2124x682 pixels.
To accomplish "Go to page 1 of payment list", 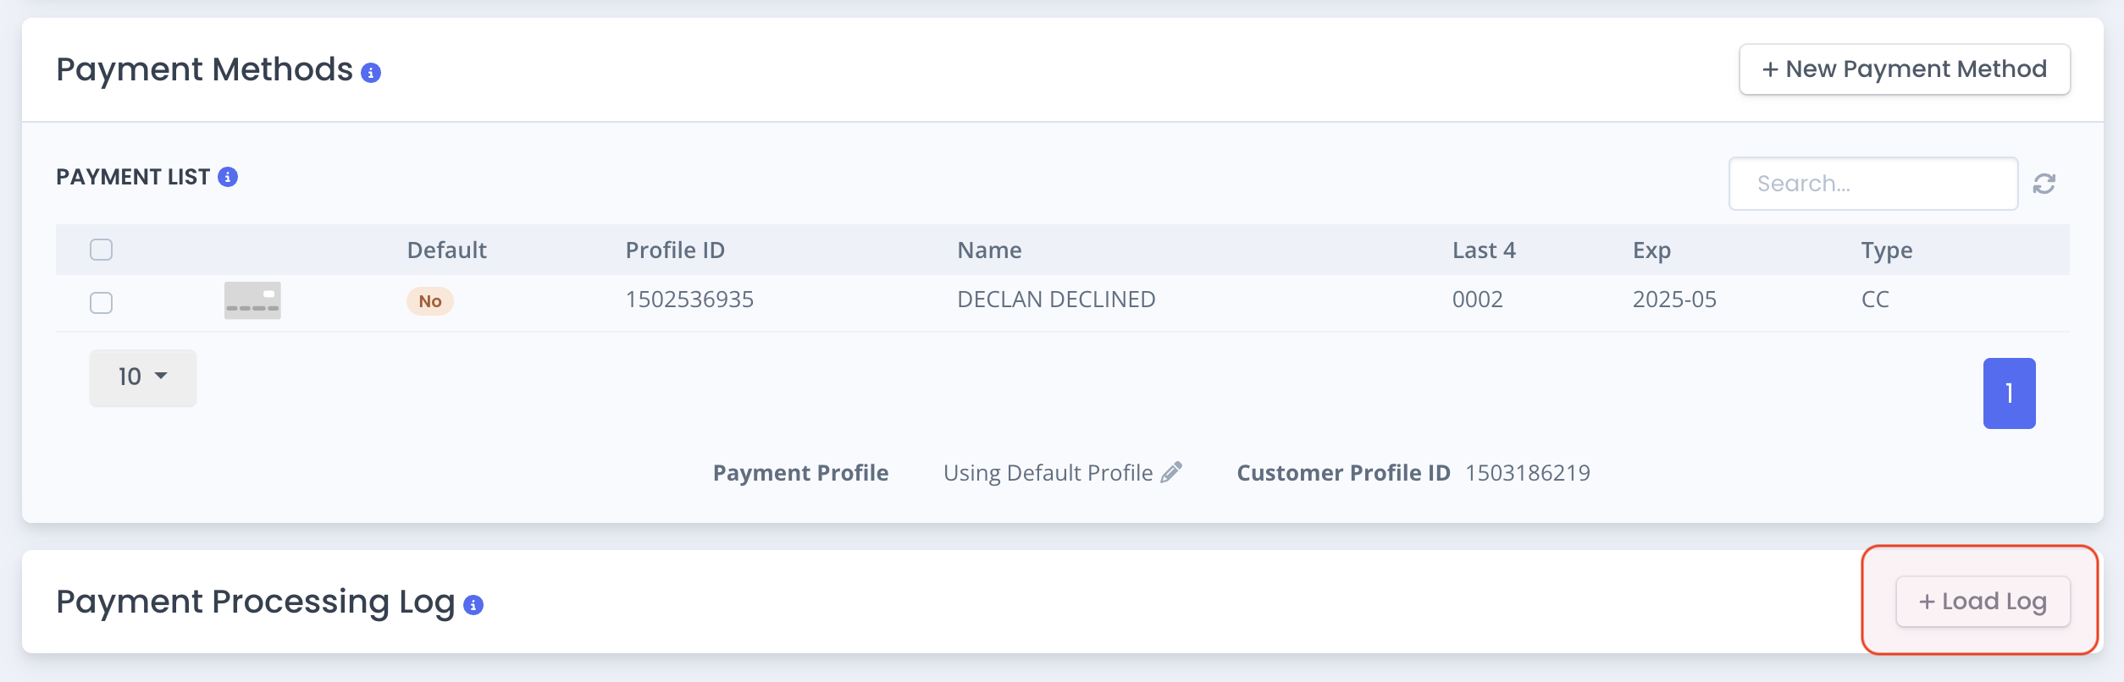I will tap(2009, 393).
